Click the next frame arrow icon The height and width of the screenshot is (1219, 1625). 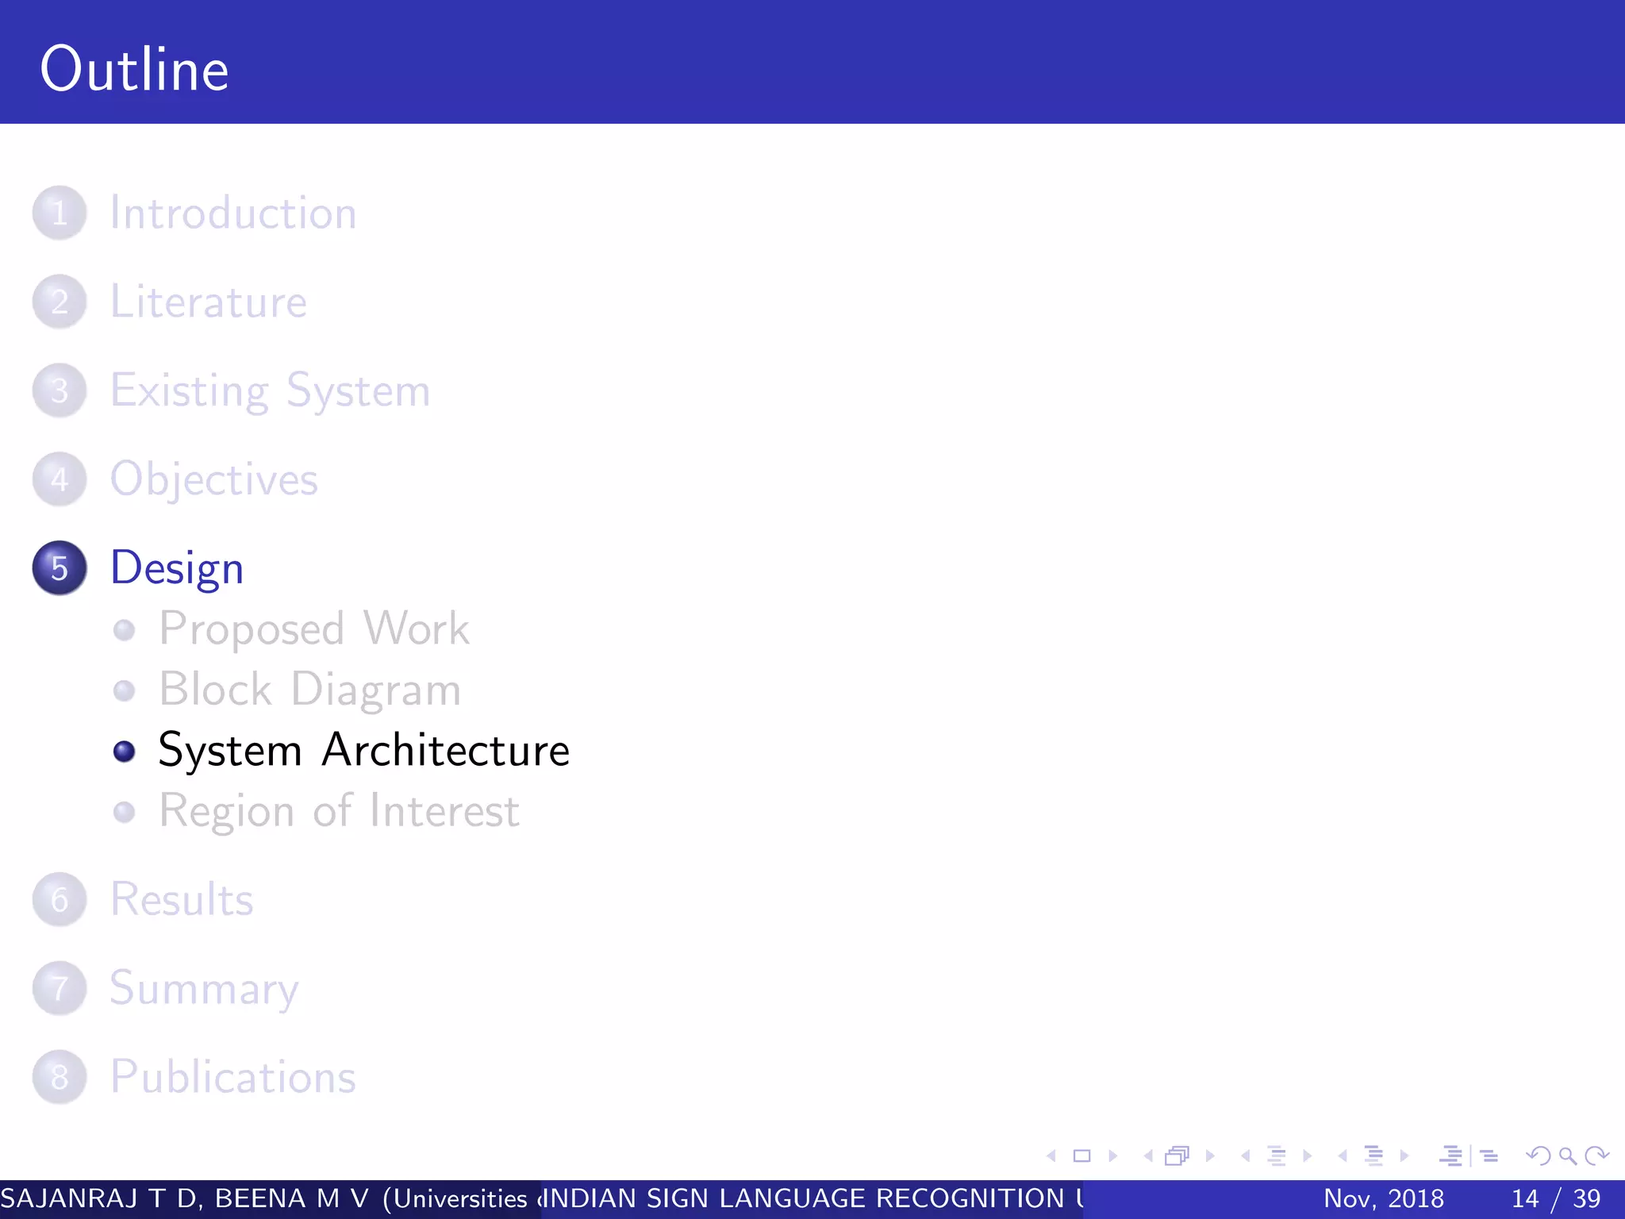pyautogui.click(x=1210, y=1156)
